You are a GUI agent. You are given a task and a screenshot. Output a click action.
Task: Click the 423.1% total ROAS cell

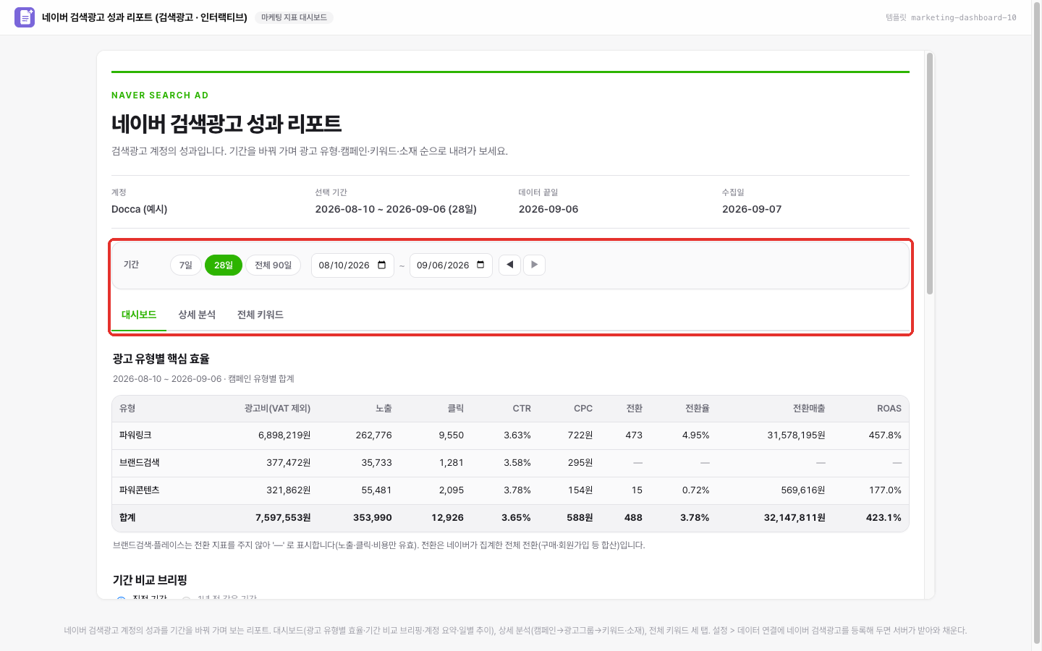(x=884, y=518)
